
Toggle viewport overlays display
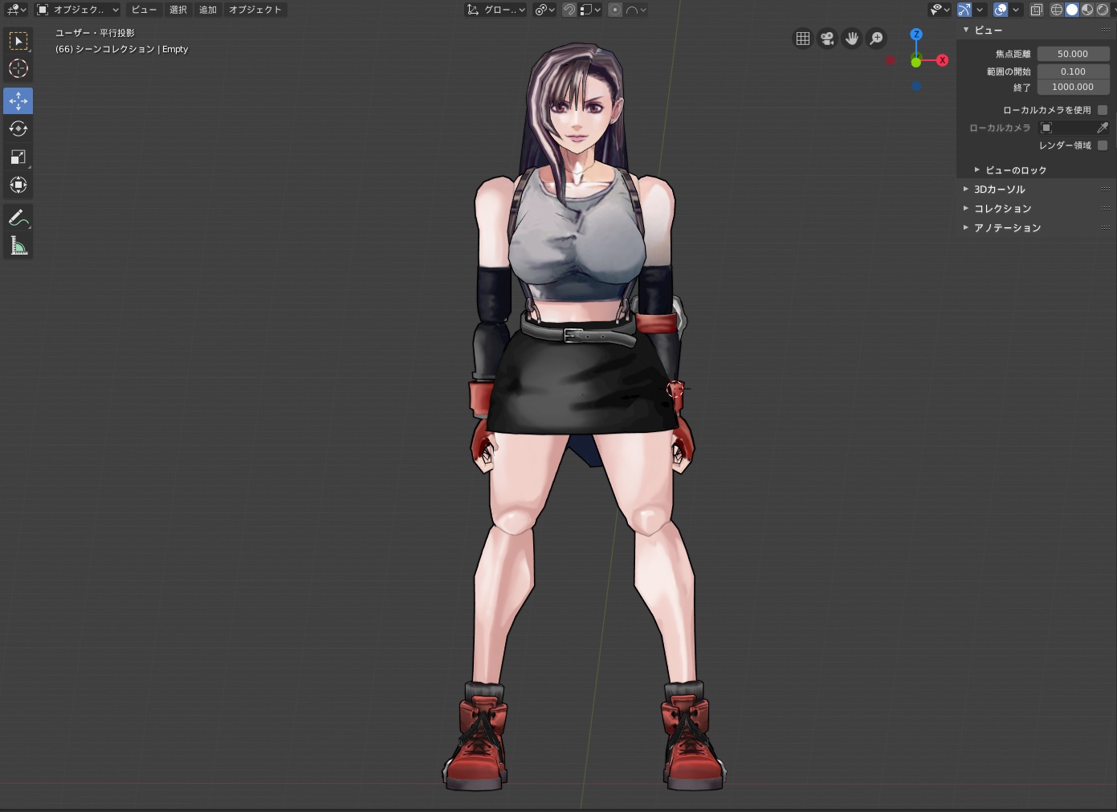coord(1001,10)
